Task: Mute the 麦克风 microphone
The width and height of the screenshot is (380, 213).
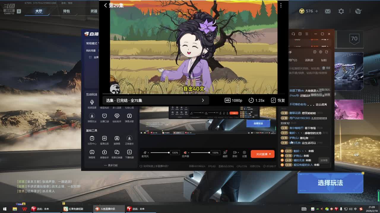Action: tap(145, 153)
